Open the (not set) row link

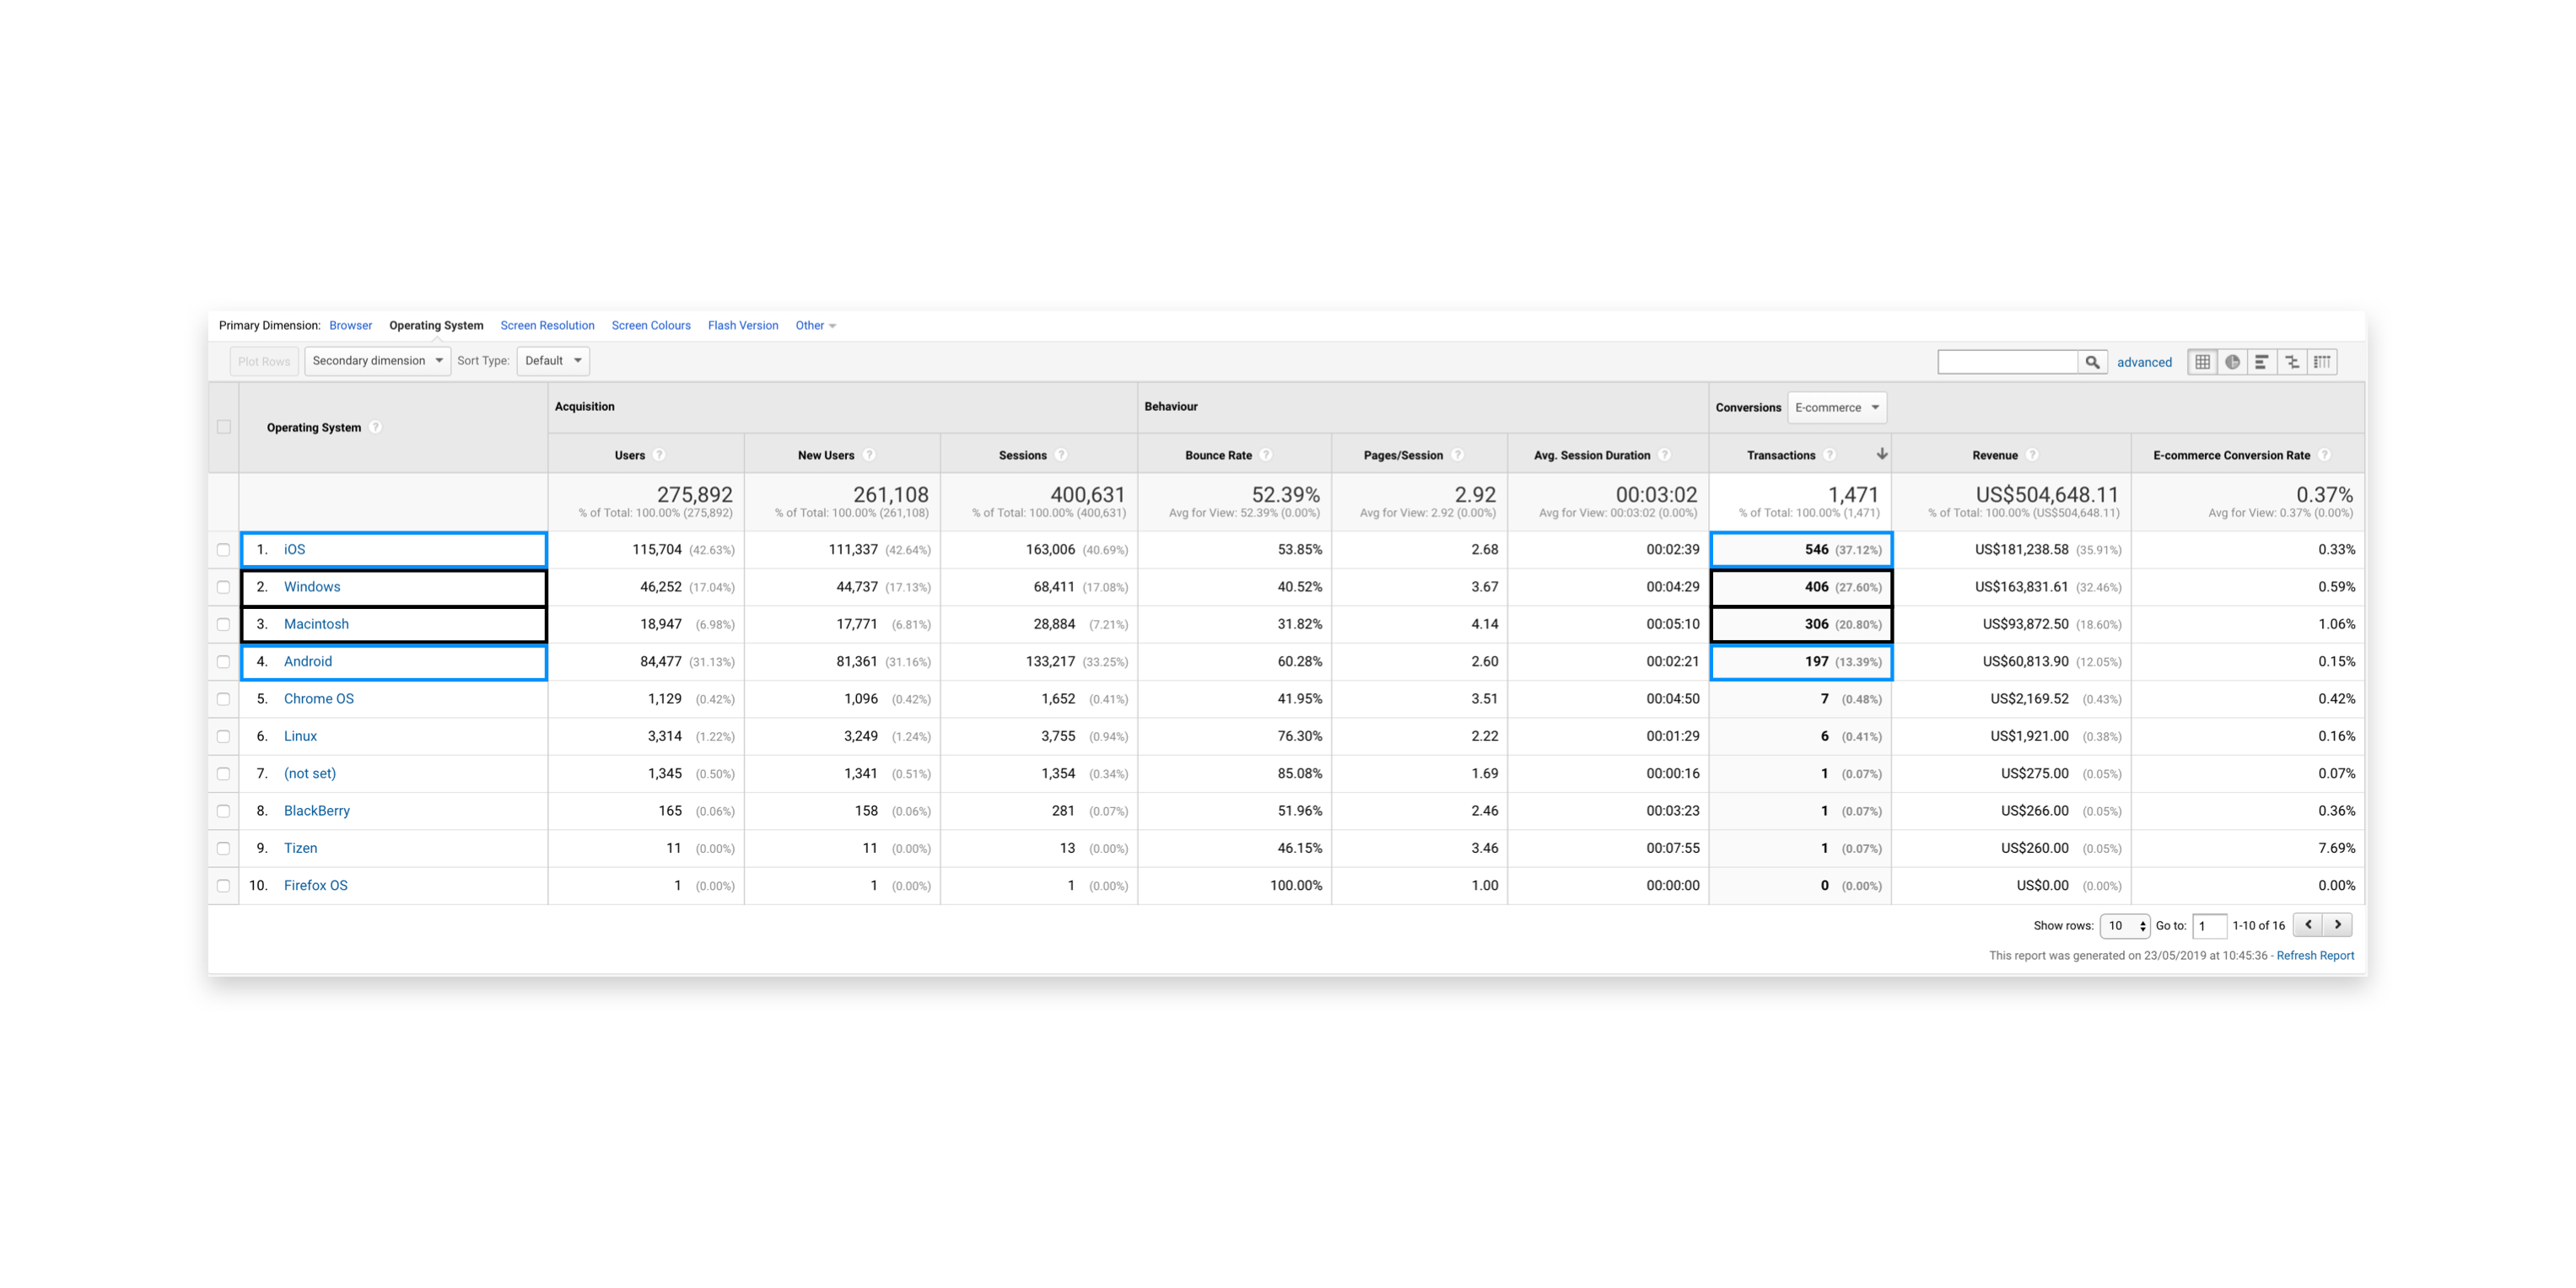tap(310, 774)
